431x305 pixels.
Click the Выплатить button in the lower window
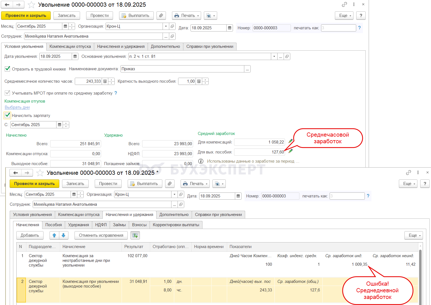coord(145,184)
